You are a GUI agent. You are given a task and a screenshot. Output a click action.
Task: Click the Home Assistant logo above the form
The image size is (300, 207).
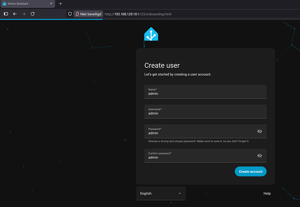click(151, 34)
